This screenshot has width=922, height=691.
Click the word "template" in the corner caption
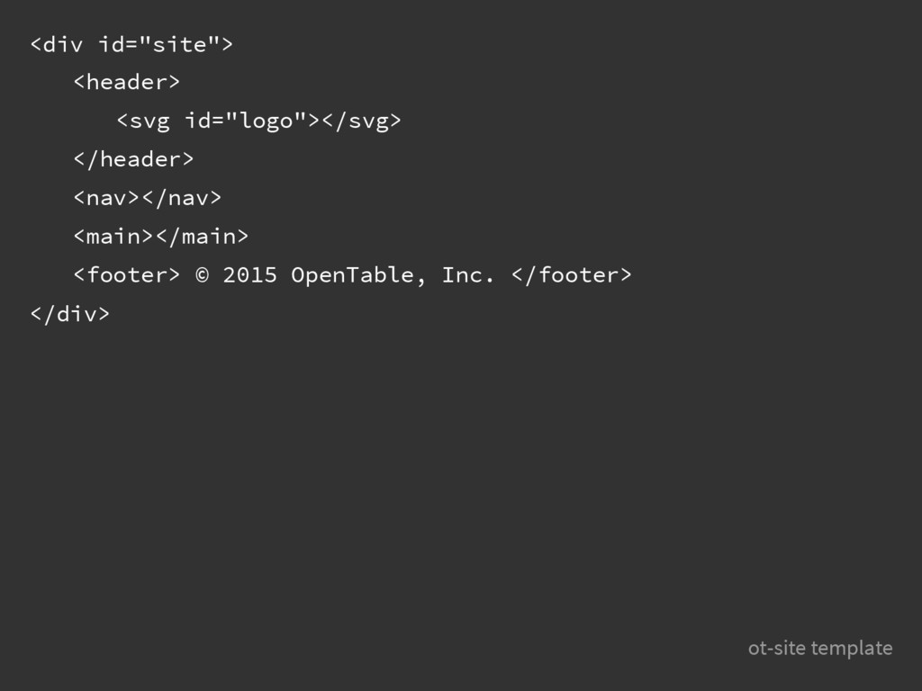coord(852,649)
